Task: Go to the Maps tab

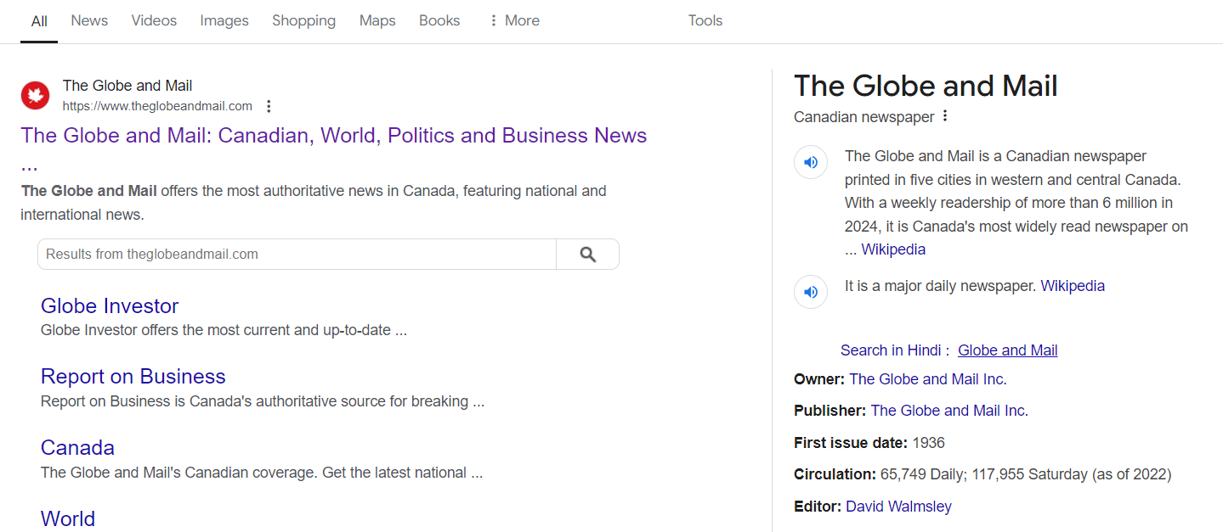Action: (377, 20)
